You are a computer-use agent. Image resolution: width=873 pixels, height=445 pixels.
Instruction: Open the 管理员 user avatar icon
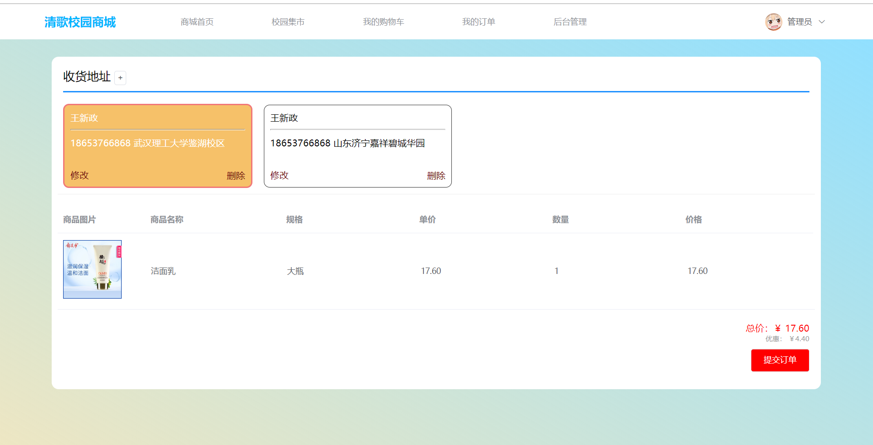click(773, 21)
